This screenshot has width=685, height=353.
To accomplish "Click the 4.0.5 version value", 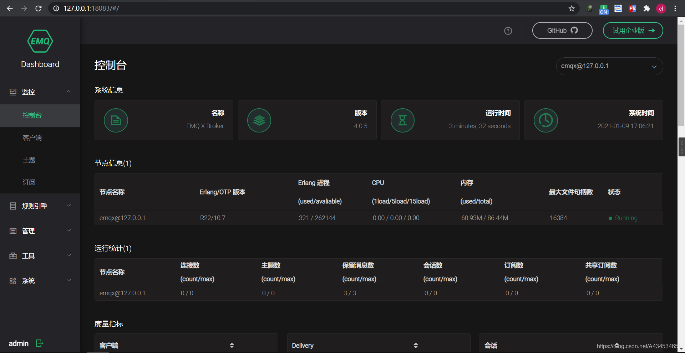I will pos(361,126).
